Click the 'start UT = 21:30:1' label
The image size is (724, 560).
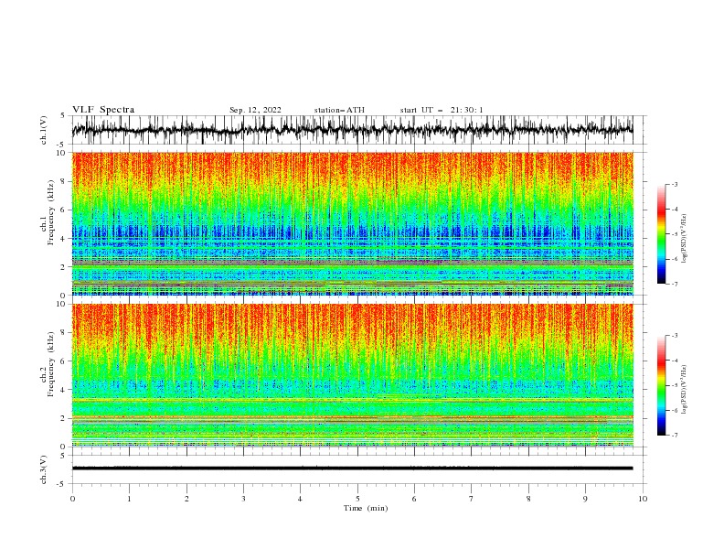(442, 110)
